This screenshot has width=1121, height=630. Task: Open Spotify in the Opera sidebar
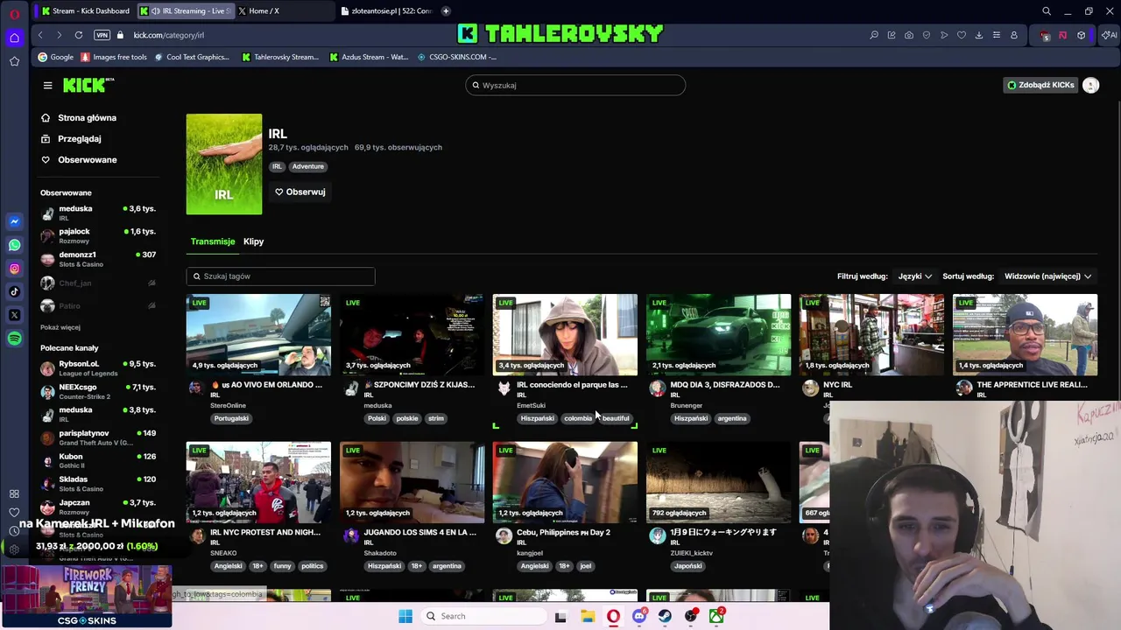[x=14, y=339]
